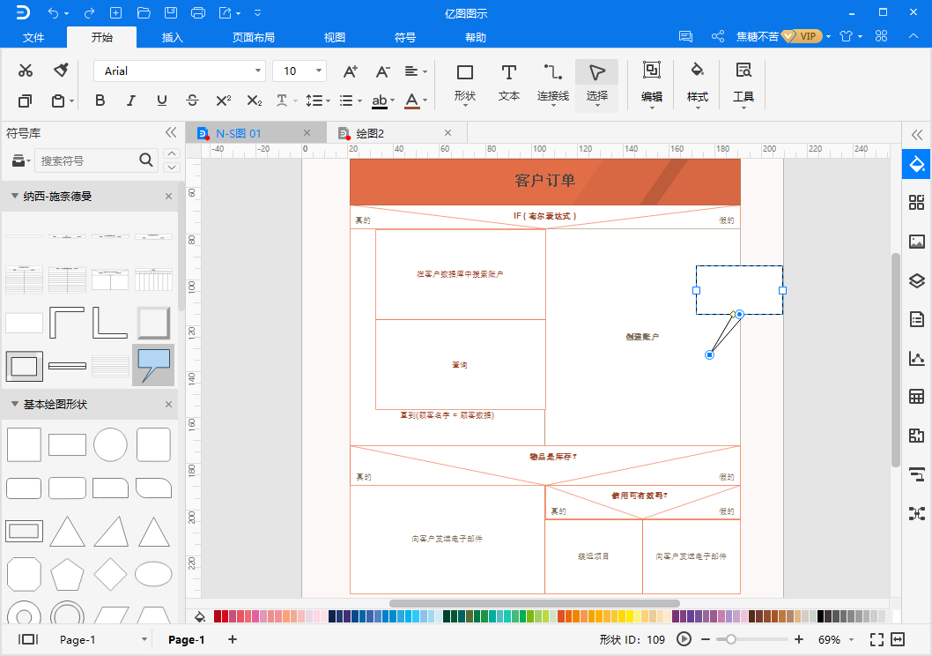932x656 pixels.
Task: Select the 连接线 connector tool
Action: click(x=553, y=84)
